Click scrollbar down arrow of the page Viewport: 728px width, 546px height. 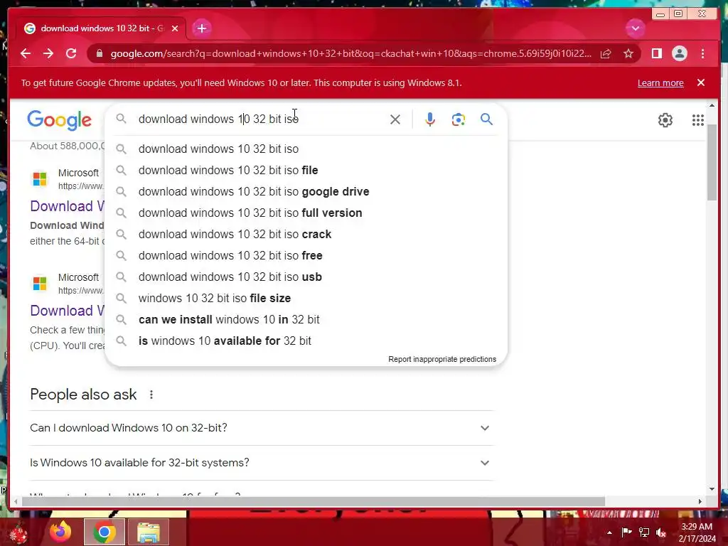[x=712, y=489]
